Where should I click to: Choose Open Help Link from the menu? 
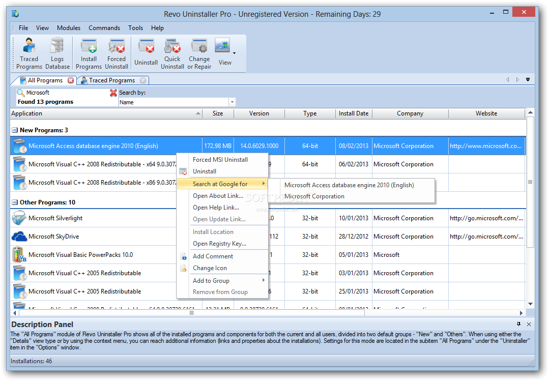pos(216,208)
